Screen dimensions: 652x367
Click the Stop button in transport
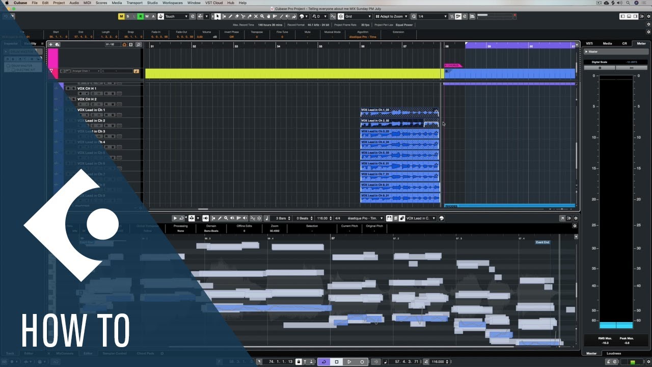(x=337, y=362)
